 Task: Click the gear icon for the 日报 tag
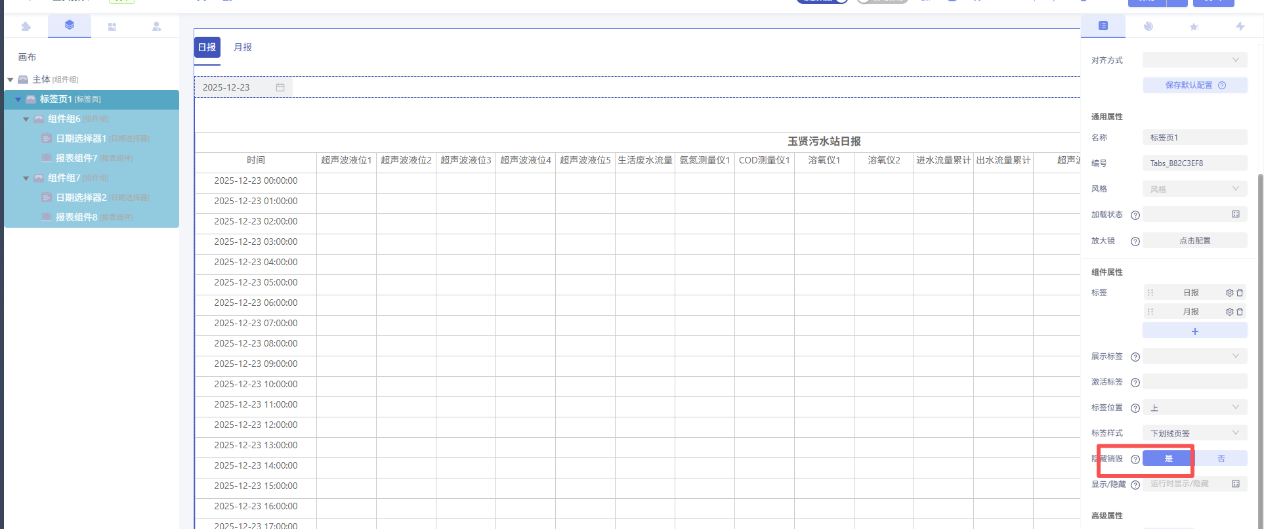pyautogui.click(x=1229, y=293)
